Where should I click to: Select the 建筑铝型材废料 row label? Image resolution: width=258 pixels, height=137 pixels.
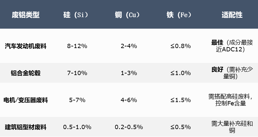[x=26, y=127]
